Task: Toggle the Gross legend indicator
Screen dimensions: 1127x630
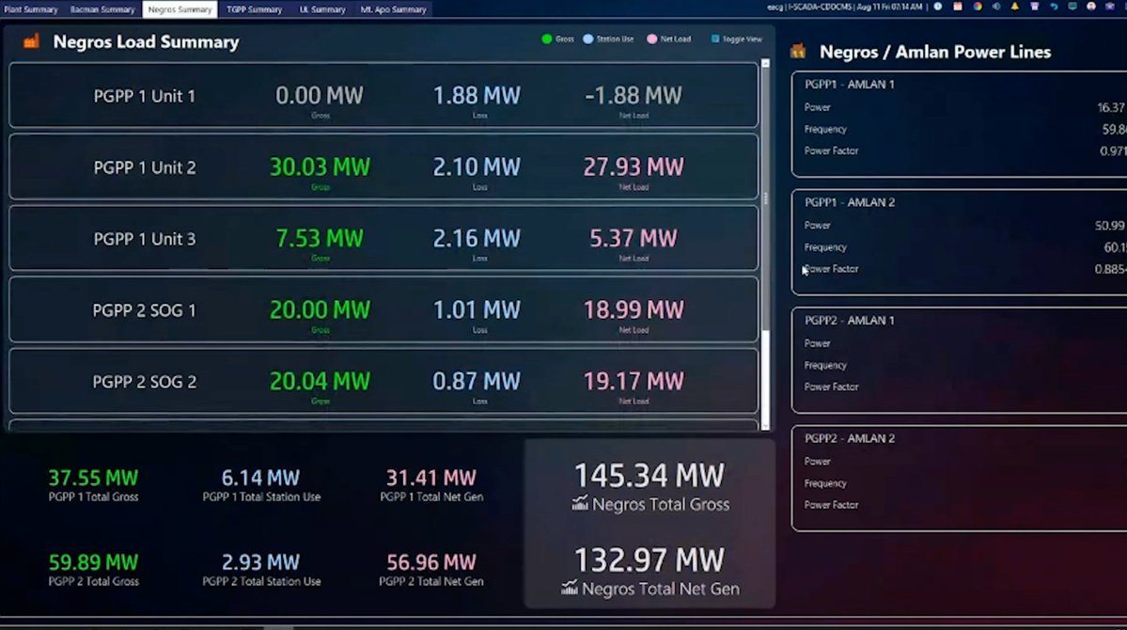Action: 547,39
